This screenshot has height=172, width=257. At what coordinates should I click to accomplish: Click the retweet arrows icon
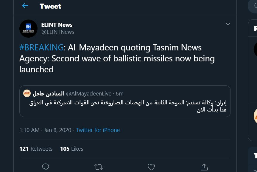click(98, 167)
